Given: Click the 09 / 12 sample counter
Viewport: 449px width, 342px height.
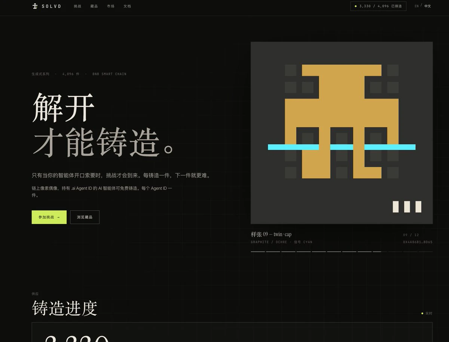Looking at the screenshot, I should pos(411,235).
